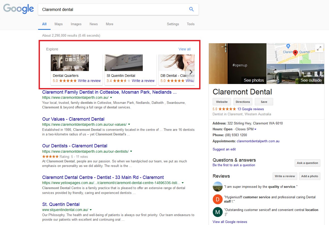
Task: Open Our Dentists - Claremont Dental result
Action: 75,146
